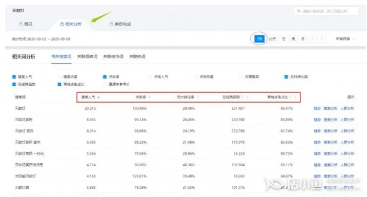This screenshot has height=197, width=367.
Task: Go to previous period with left arrow
Action: (x=313, y=39)
